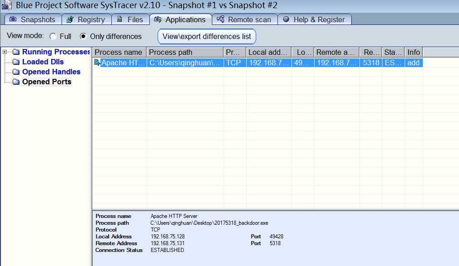Click the 20175318_backdoor.exe path in details
This screenshot has width=459, height=266.
click(x=209, y=223)
